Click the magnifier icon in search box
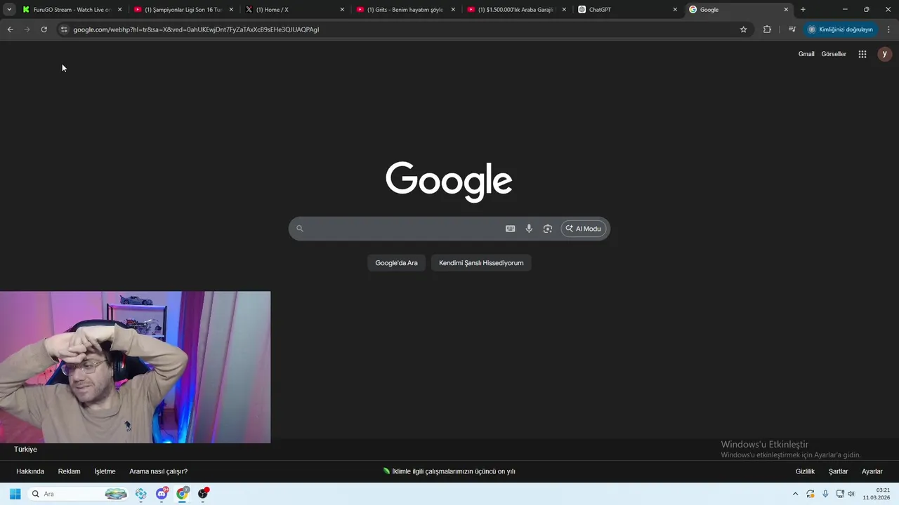The width and height of the screenshot is (899, 505). click(300, 229)
